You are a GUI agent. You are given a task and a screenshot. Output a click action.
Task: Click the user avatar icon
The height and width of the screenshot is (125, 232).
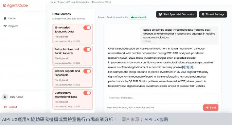coord(5,97)
